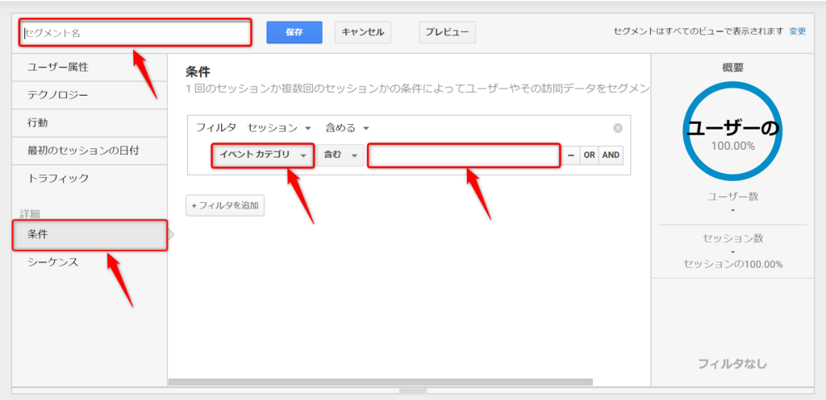This screenshot has width=826, height=400.
Task: Click the キャンセル button
Action: (362, 32)
